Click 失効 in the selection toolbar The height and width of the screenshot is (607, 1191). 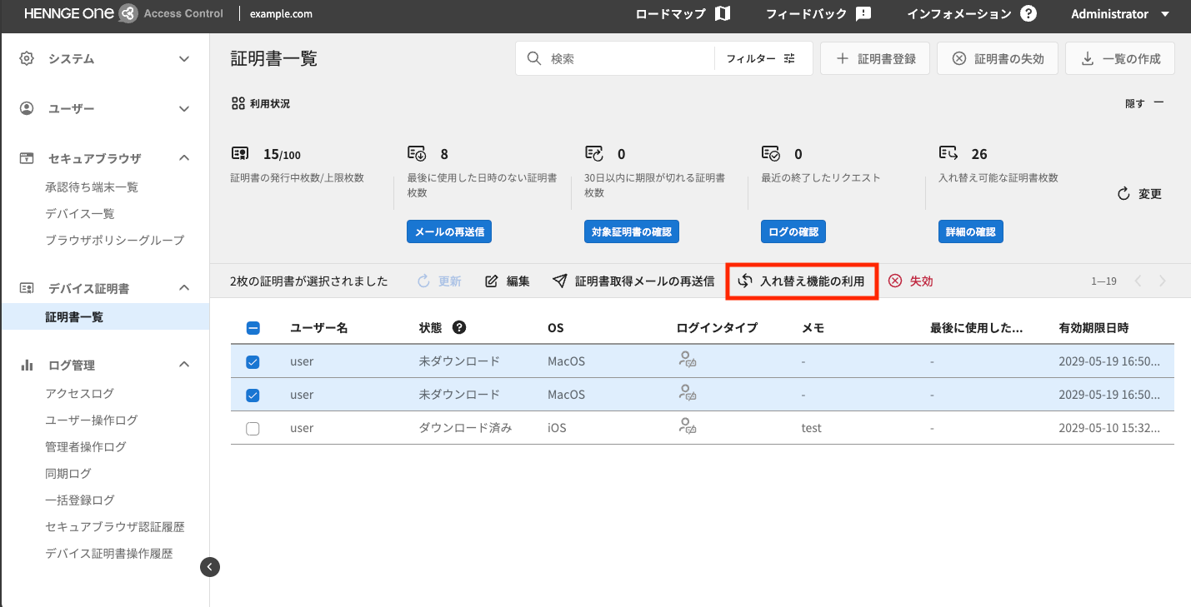(x=910, y=281)
